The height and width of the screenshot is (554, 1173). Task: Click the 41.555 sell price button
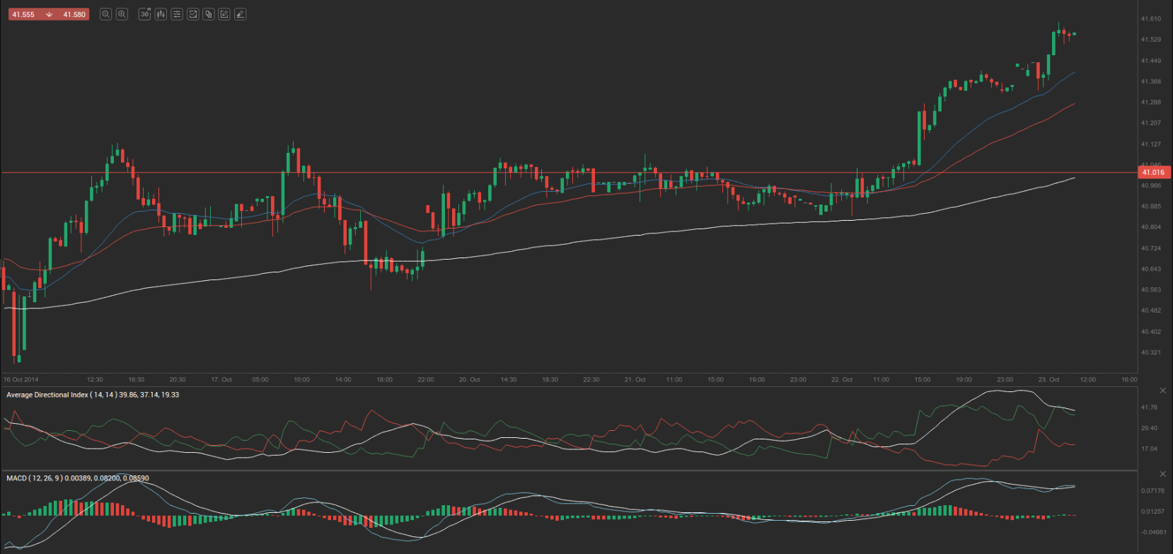23,14
